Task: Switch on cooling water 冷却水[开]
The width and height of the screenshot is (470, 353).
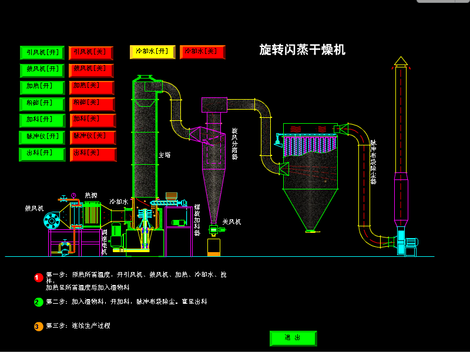Action: [x=152, y=52]
